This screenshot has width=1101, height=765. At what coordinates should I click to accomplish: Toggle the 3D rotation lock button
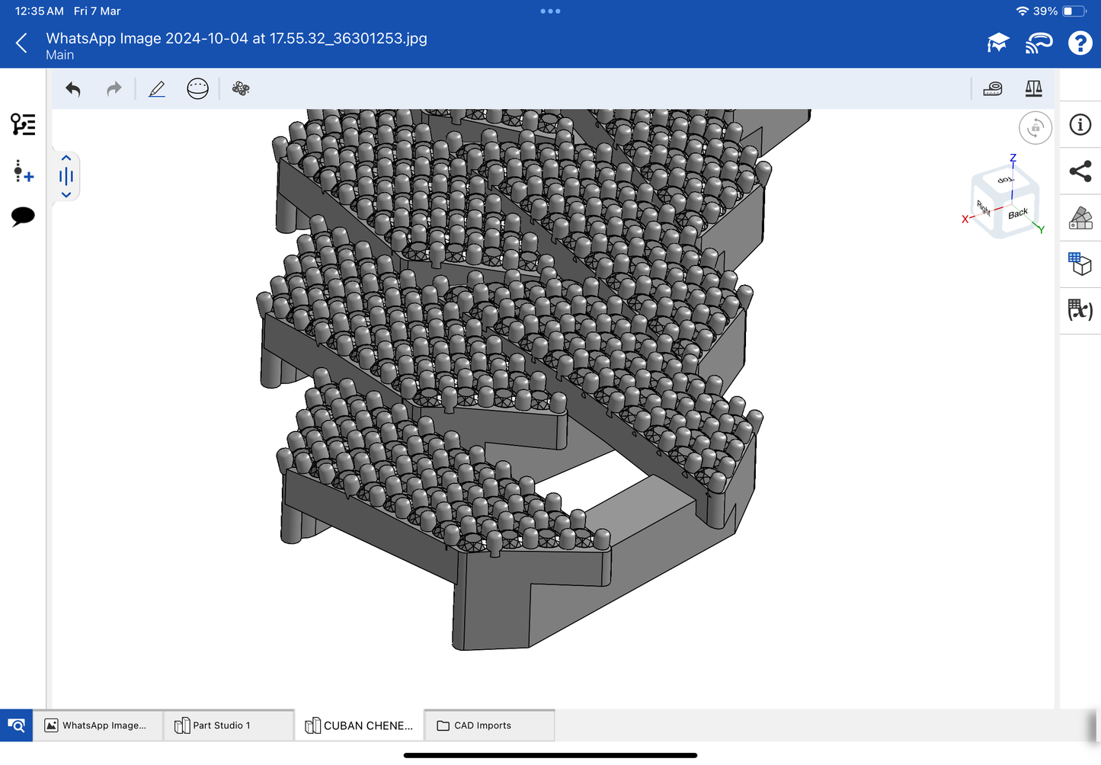pos(1035,128)
